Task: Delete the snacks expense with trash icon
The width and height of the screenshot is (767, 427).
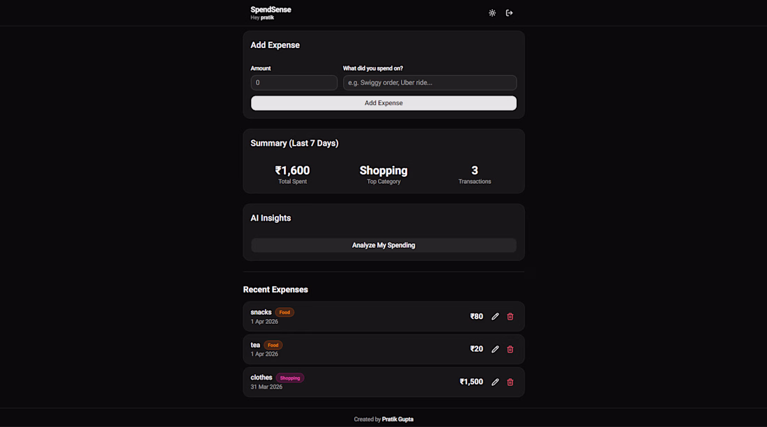Action: [x=510, y=316]
